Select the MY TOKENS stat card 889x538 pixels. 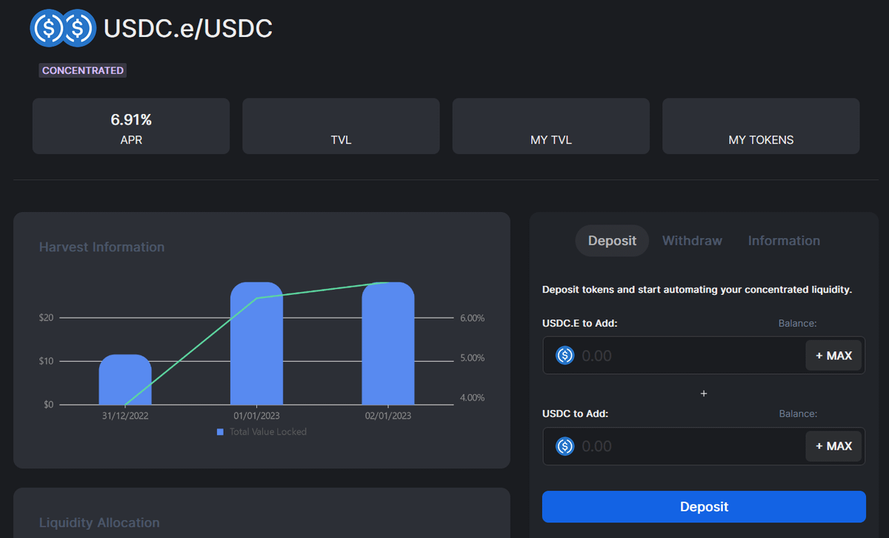(x=761, y=127)
